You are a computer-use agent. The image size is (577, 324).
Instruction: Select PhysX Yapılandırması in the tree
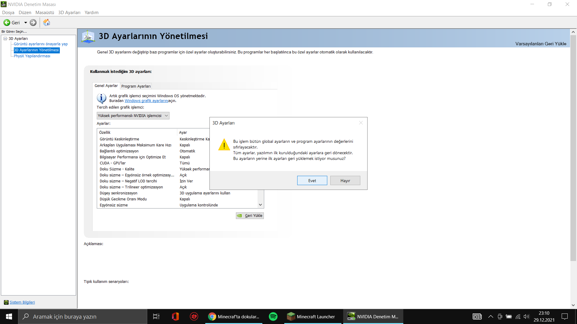click(x=32, y=56)
